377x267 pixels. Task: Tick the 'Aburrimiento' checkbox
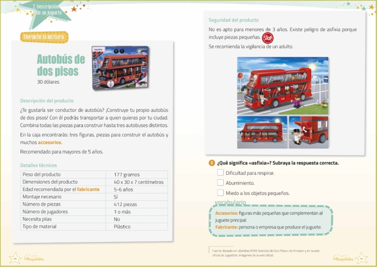pyautogui.click(x=220, y=183)
